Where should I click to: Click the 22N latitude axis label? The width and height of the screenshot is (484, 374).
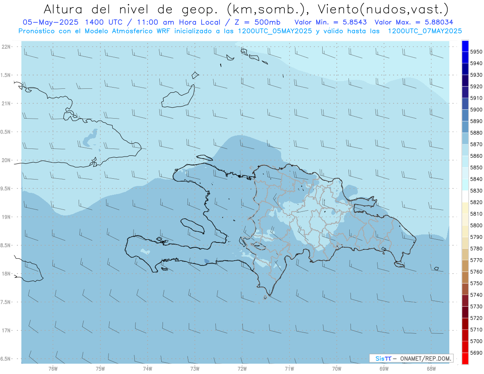[6, 47]
